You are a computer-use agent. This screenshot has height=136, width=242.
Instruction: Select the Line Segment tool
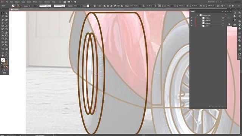point(6,23)
